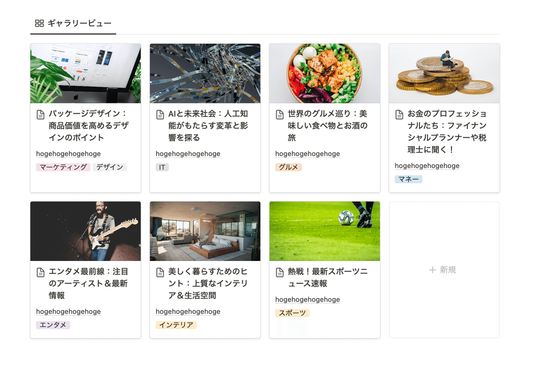Click the gallery view grid icon
The width and height of the screenshot is (535, 367).
tap(40, 23)
